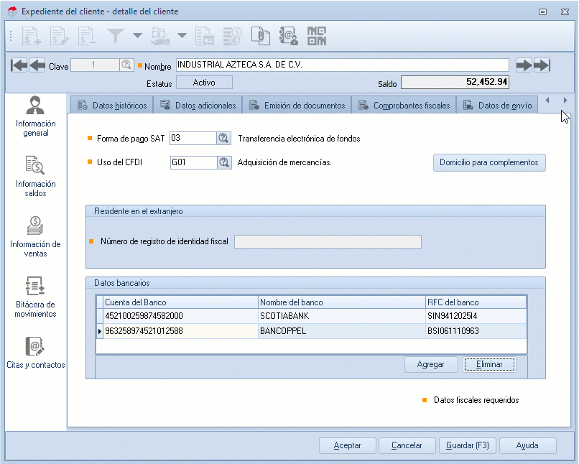Click the Cancelar button
Viewport: 579px width, 464px height.
[407, 445]
